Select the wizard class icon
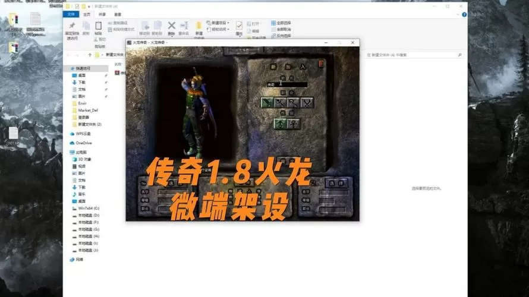529x297 pixels. click(281, 103)
